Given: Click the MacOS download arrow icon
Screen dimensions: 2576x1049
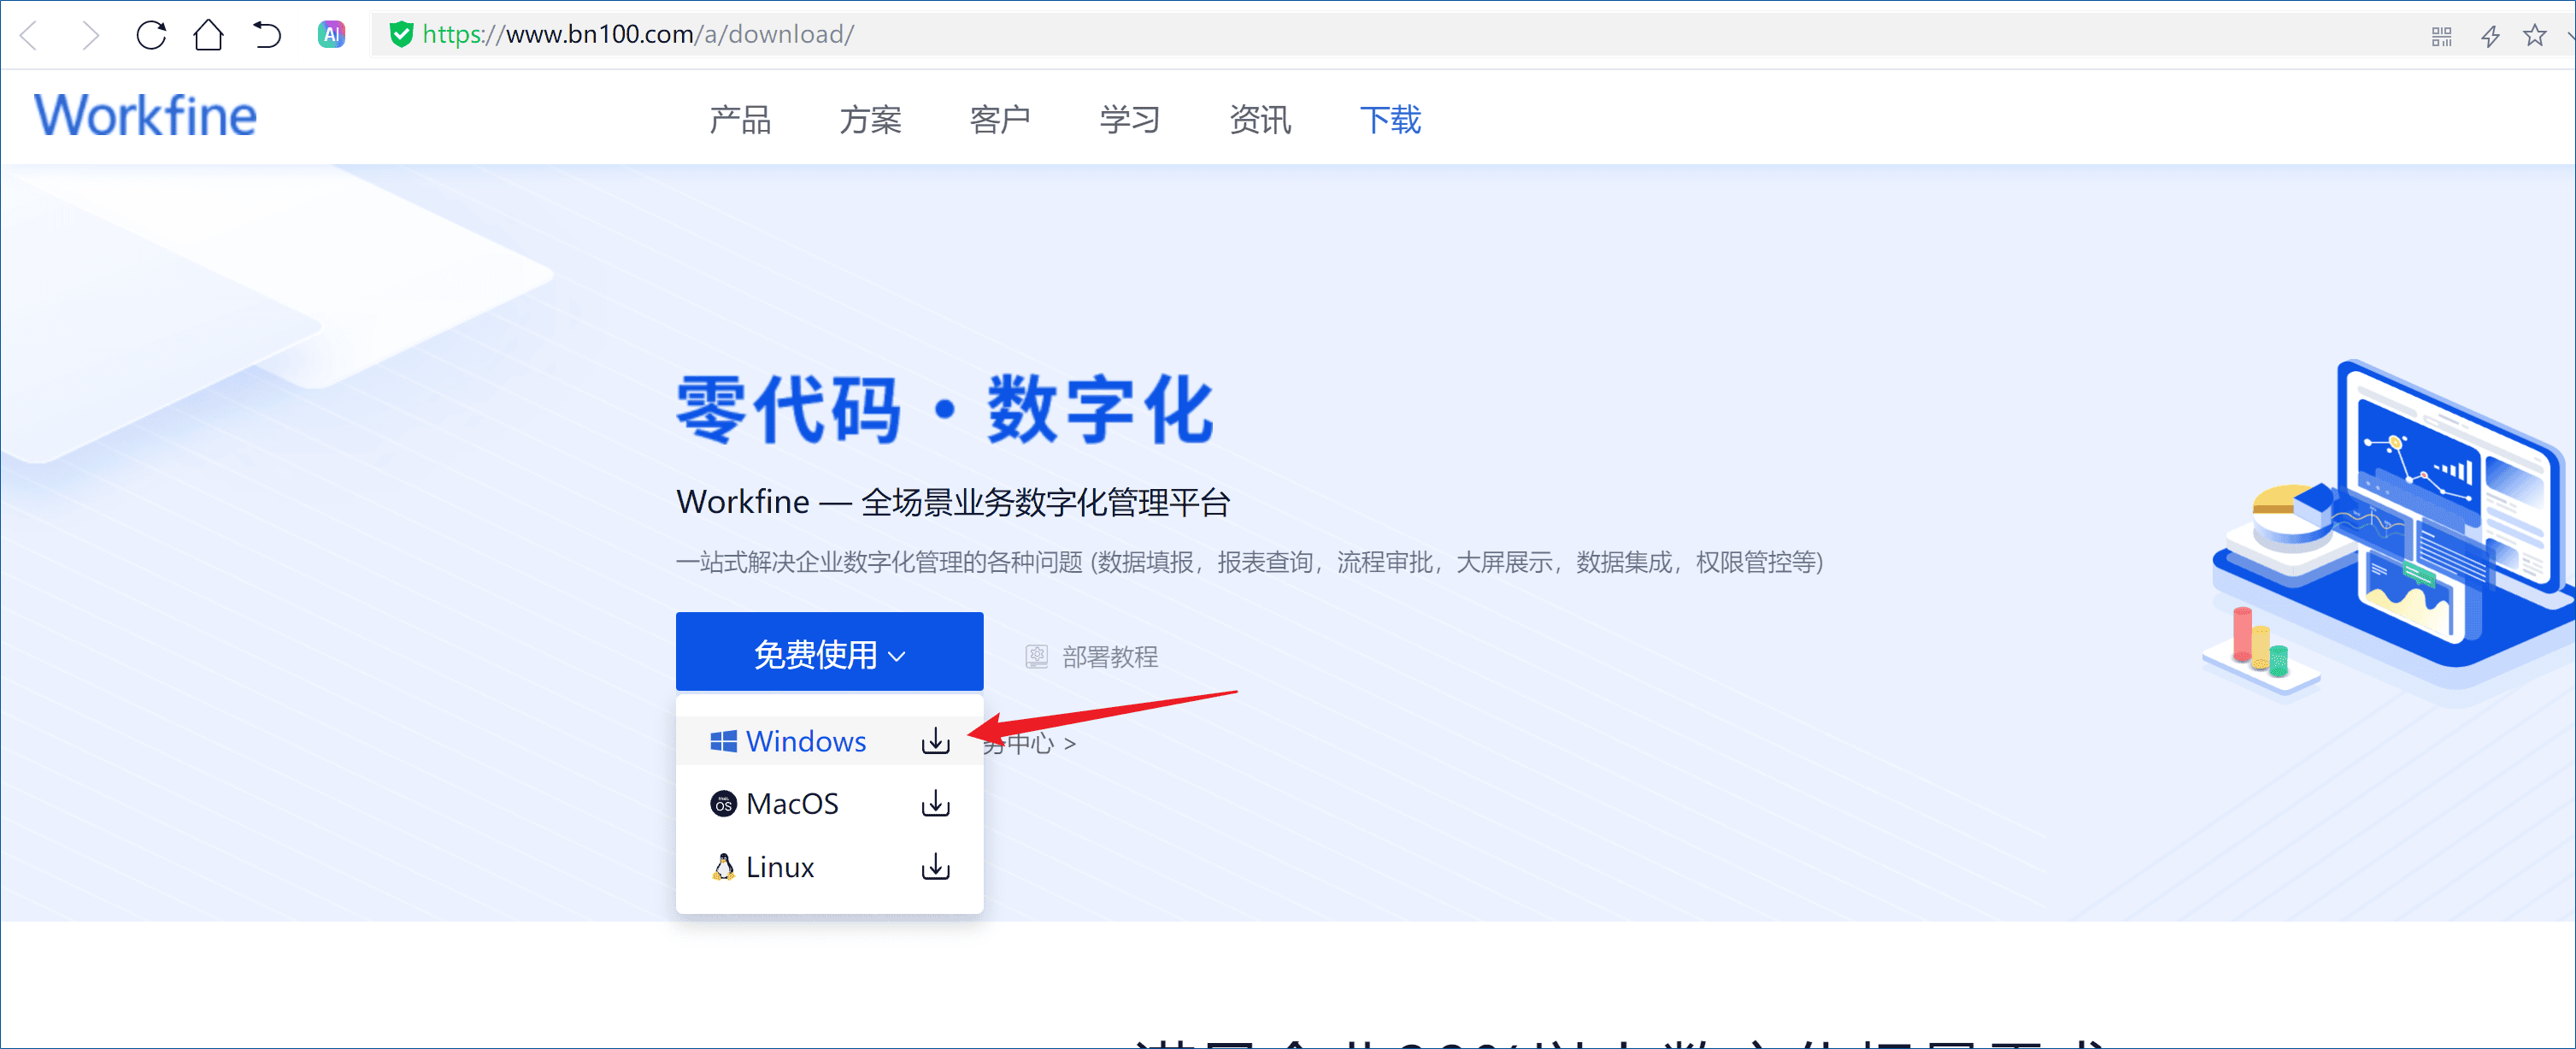Looking at the screenshot, I should (x=935, y=803).
